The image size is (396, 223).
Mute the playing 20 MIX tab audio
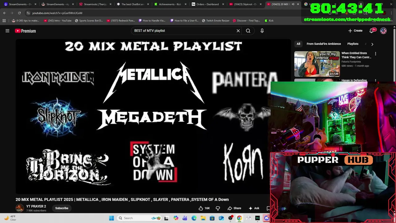point(293,4)
